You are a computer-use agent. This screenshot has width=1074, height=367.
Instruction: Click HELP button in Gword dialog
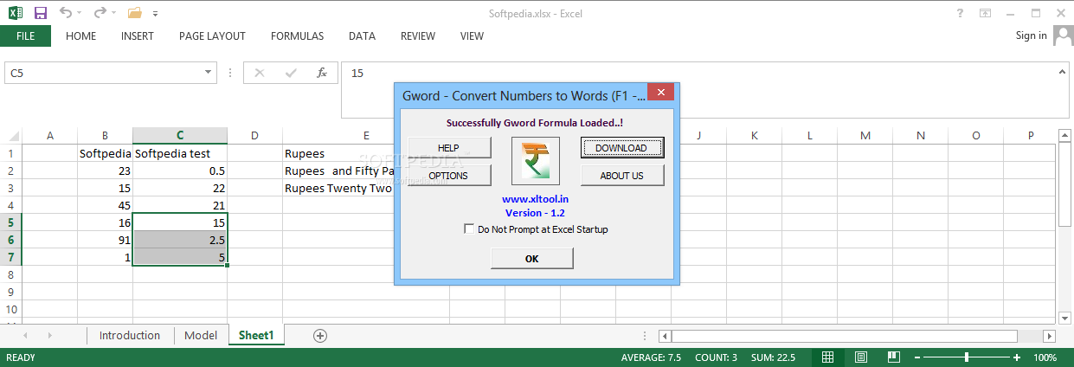point(449,148)
